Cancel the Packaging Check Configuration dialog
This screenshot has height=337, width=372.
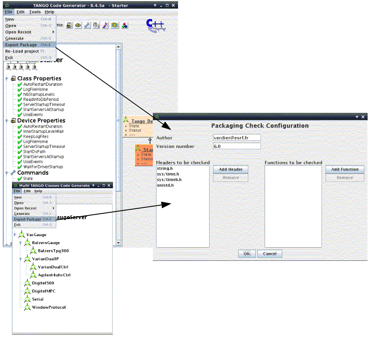click(x=270, y=254)
